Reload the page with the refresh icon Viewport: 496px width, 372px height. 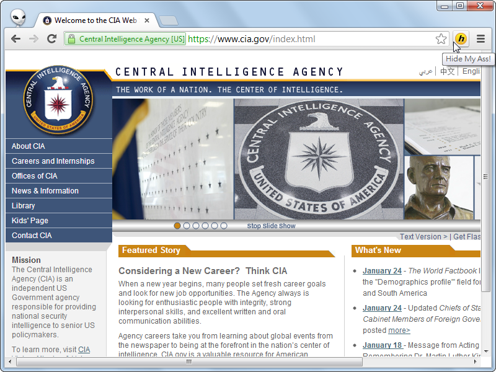point(51,39)
